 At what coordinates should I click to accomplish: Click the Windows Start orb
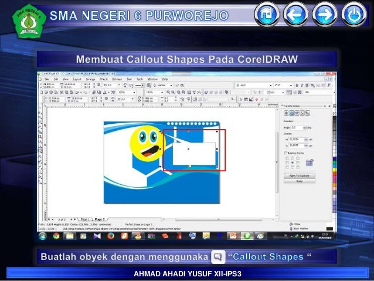(43, 236)
